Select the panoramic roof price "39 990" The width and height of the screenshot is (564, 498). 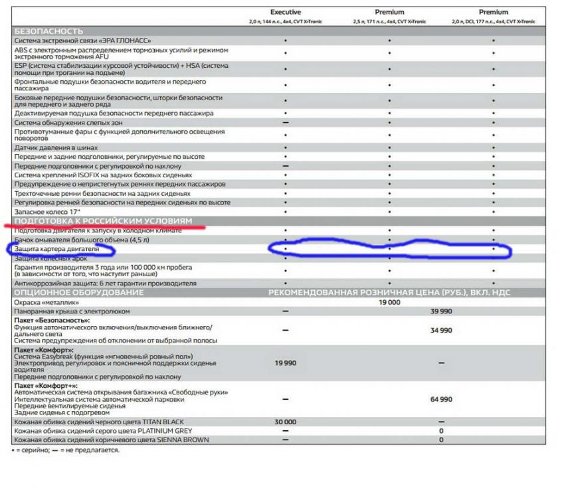[441, 311]
